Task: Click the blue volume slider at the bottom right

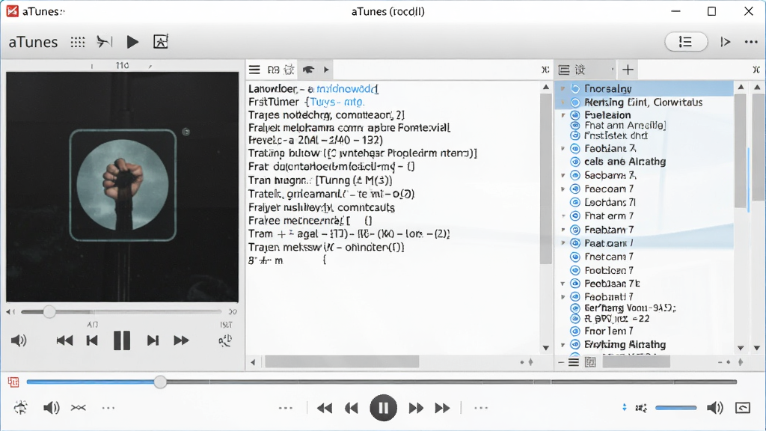Action: coord(676,408)
